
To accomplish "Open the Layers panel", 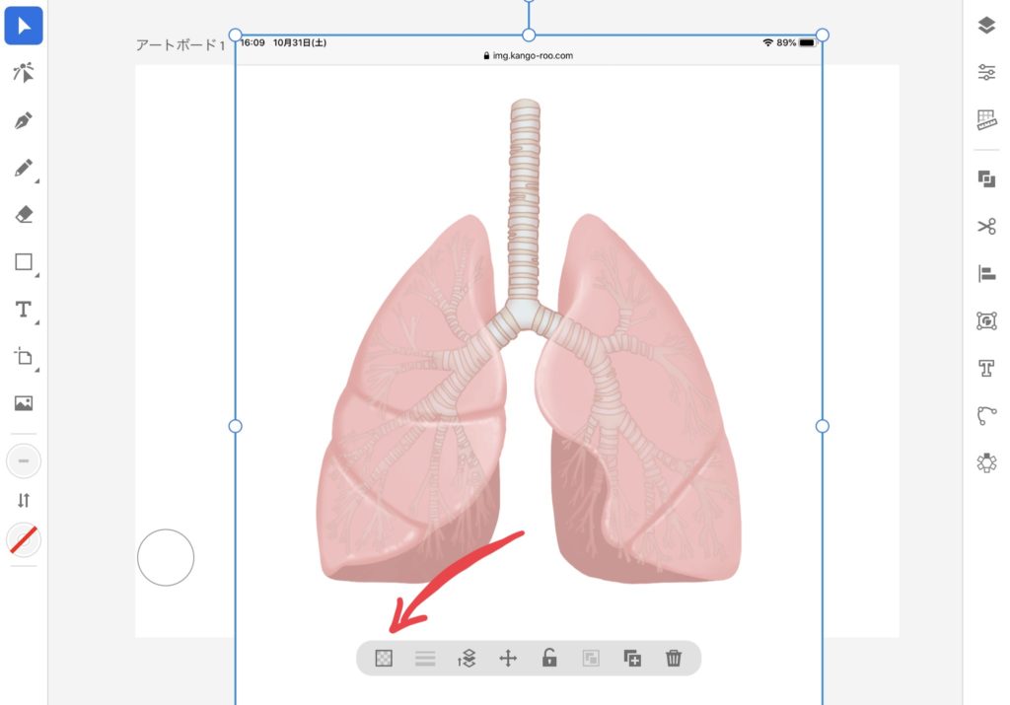I will [x=986, y=25].
